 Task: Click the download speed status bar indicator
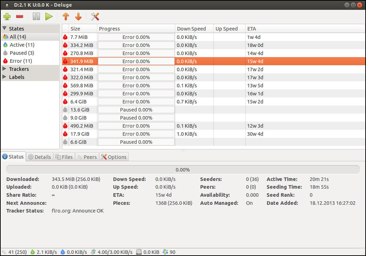click(44, 252)
